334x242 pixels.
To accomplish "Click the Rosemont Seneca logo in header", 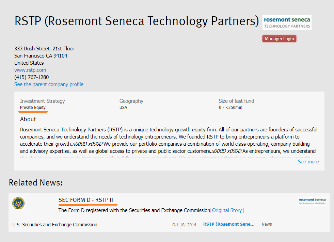I will (287, 23).
